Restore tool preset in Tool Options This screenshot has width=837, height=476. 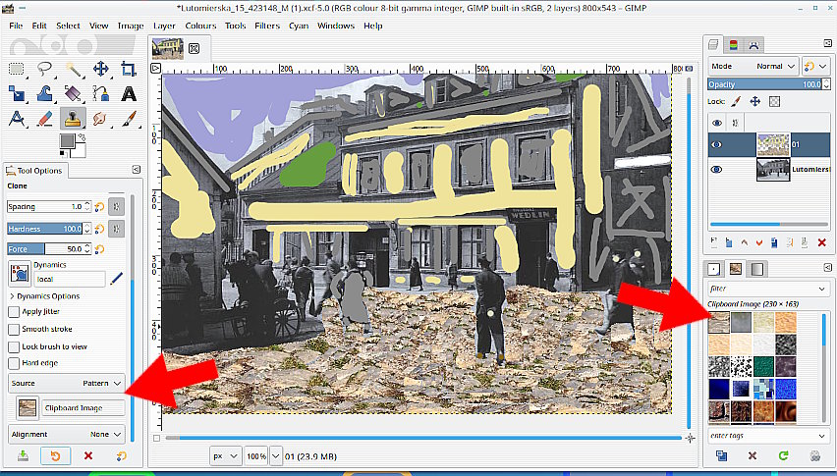pyautogui.click(x=56, y=455)
